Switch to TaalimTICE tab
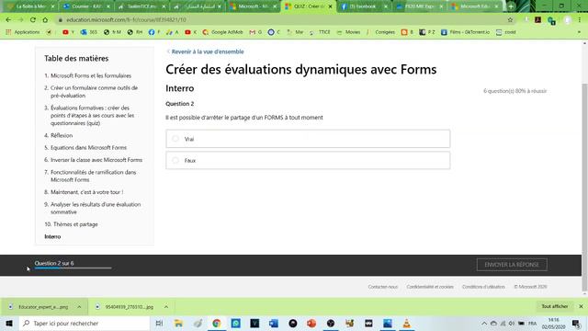Viewport: 588px width, 331px height. (x=141, y=6)
